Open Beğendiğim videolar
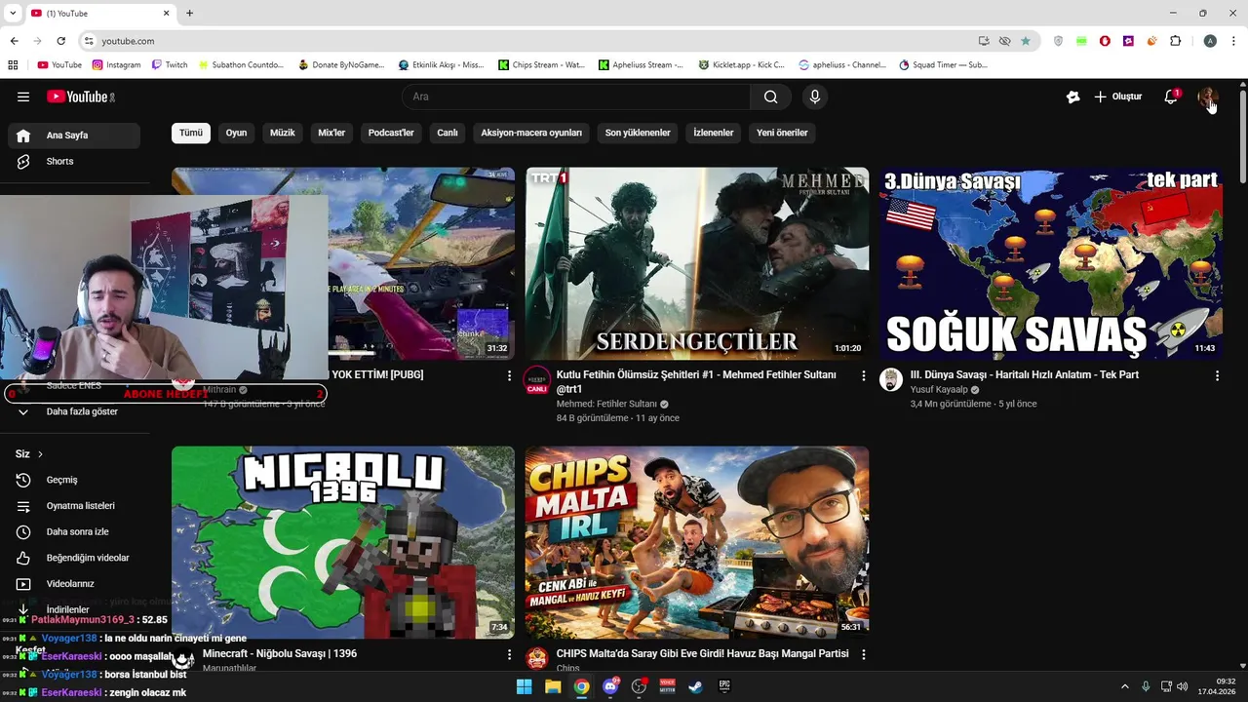This screenshot has height=702, width=1248. point(74,558)
